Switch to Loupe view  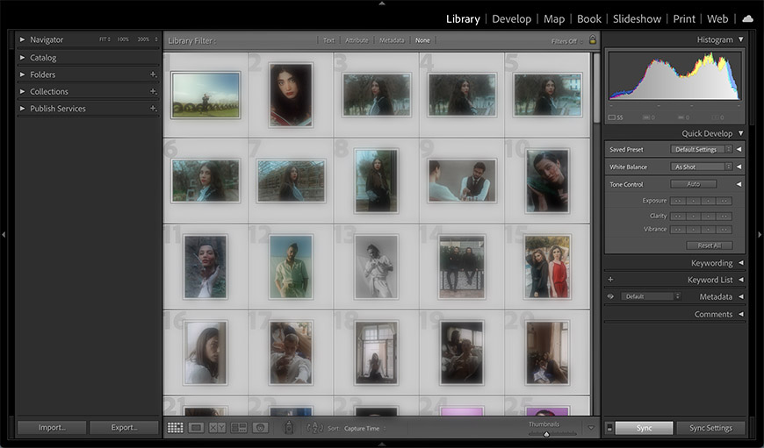pyautogui.click(x=197, y=428)
